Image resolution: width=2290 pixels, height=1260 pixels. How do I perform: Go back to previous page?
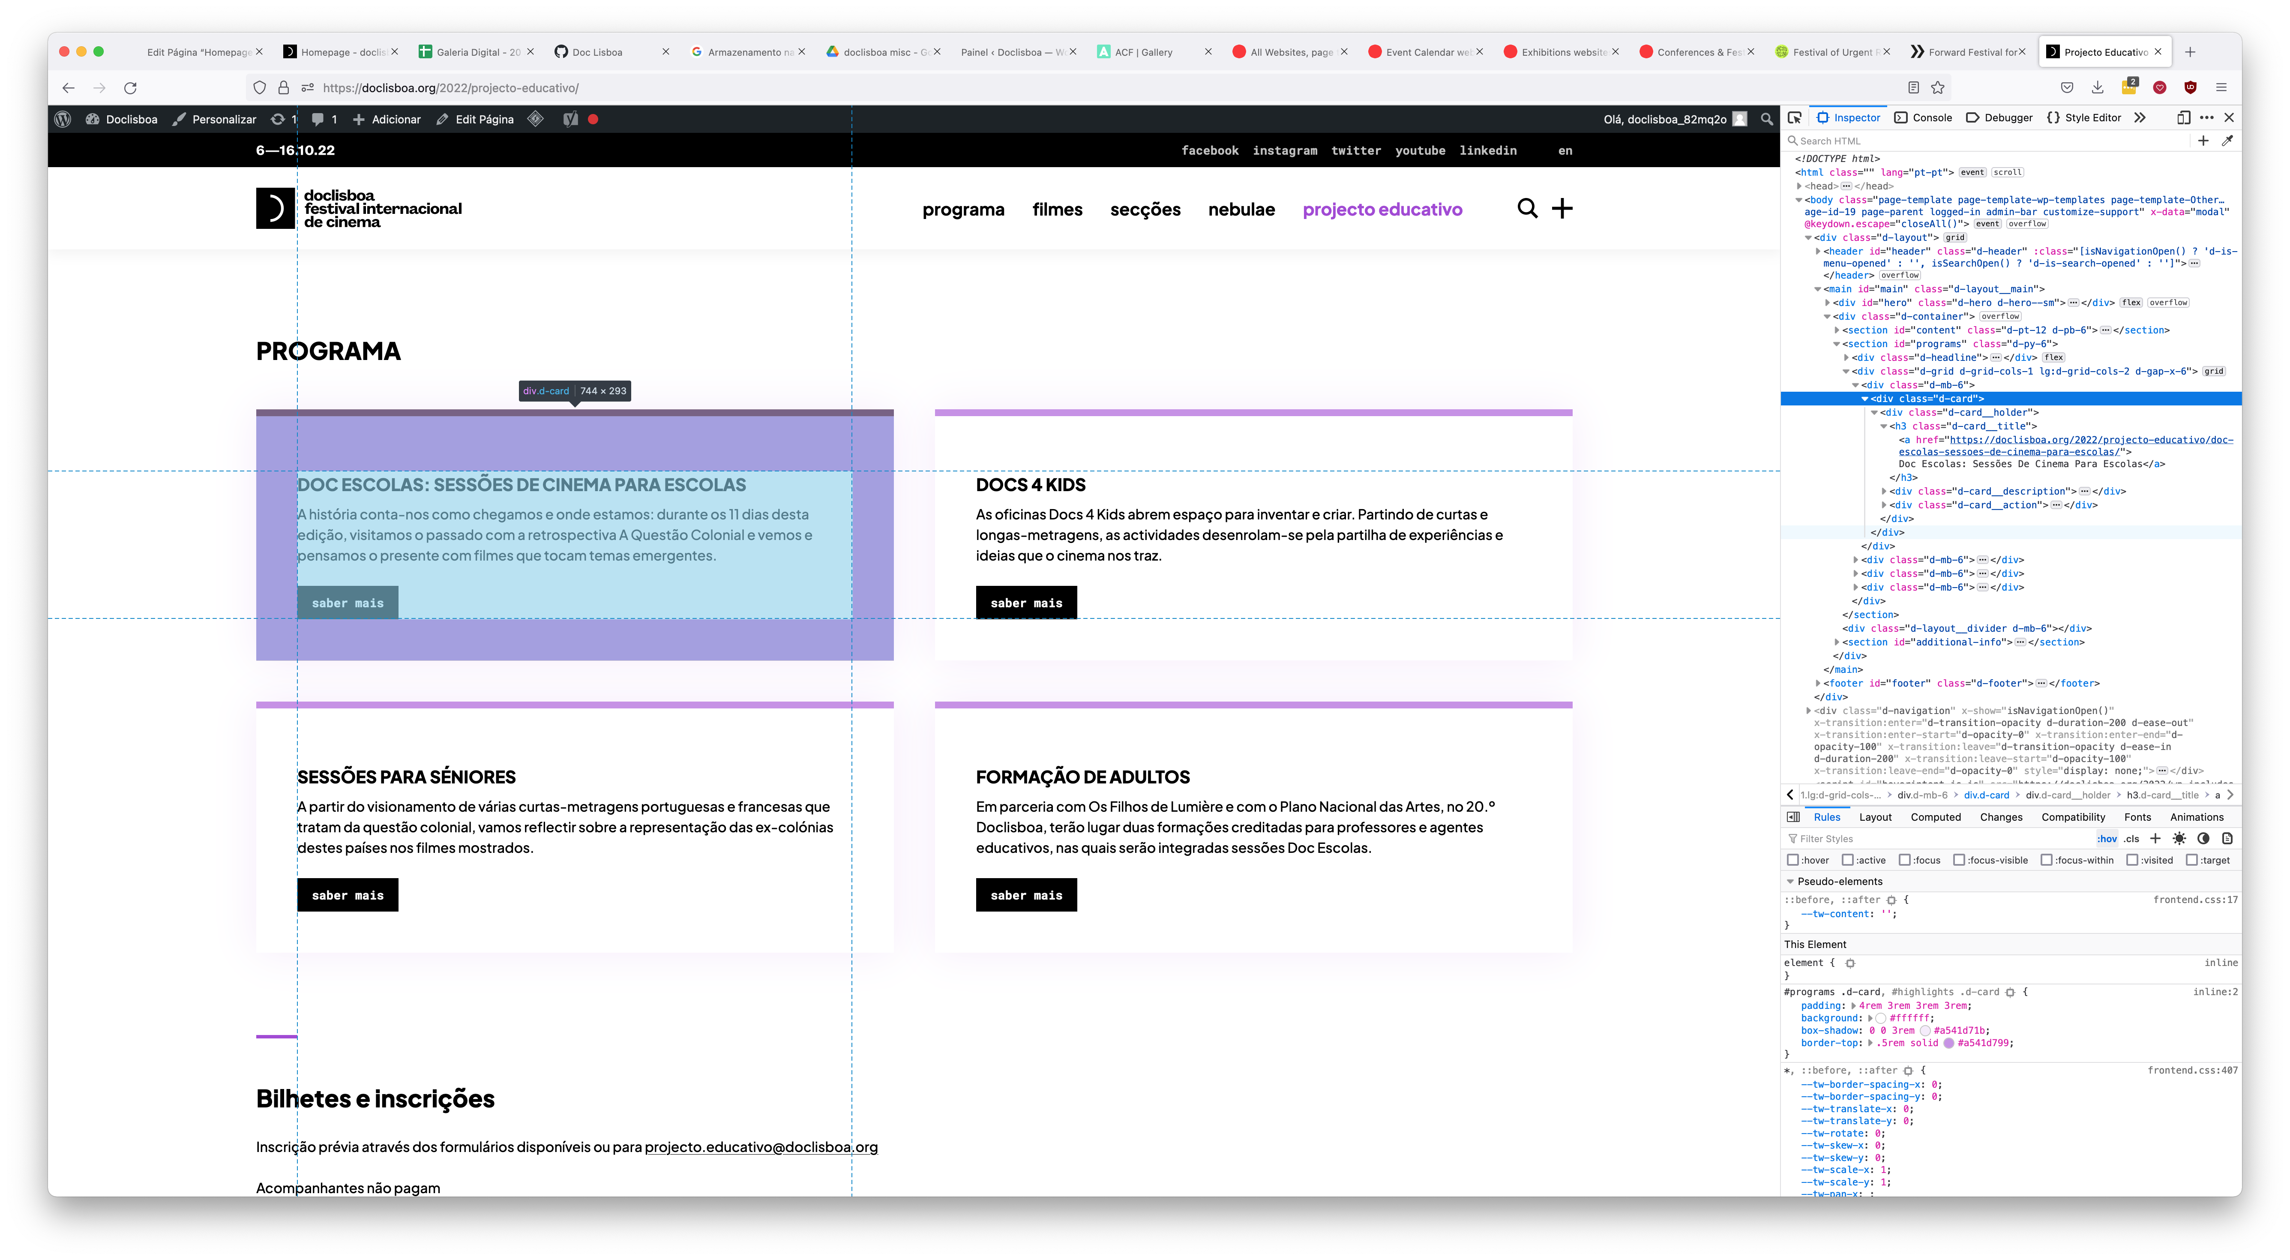click(x=69, y=87)
